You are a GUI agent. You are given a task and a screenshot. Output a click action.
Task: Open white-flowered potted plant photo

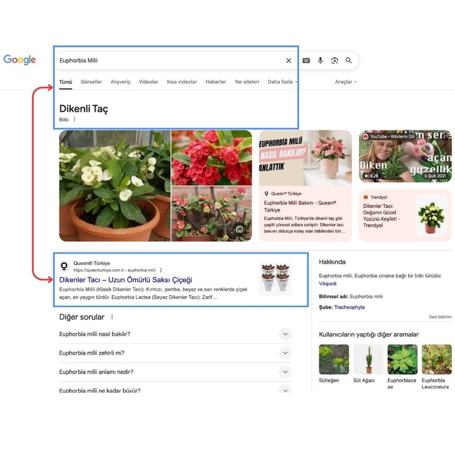click(115, 185)
